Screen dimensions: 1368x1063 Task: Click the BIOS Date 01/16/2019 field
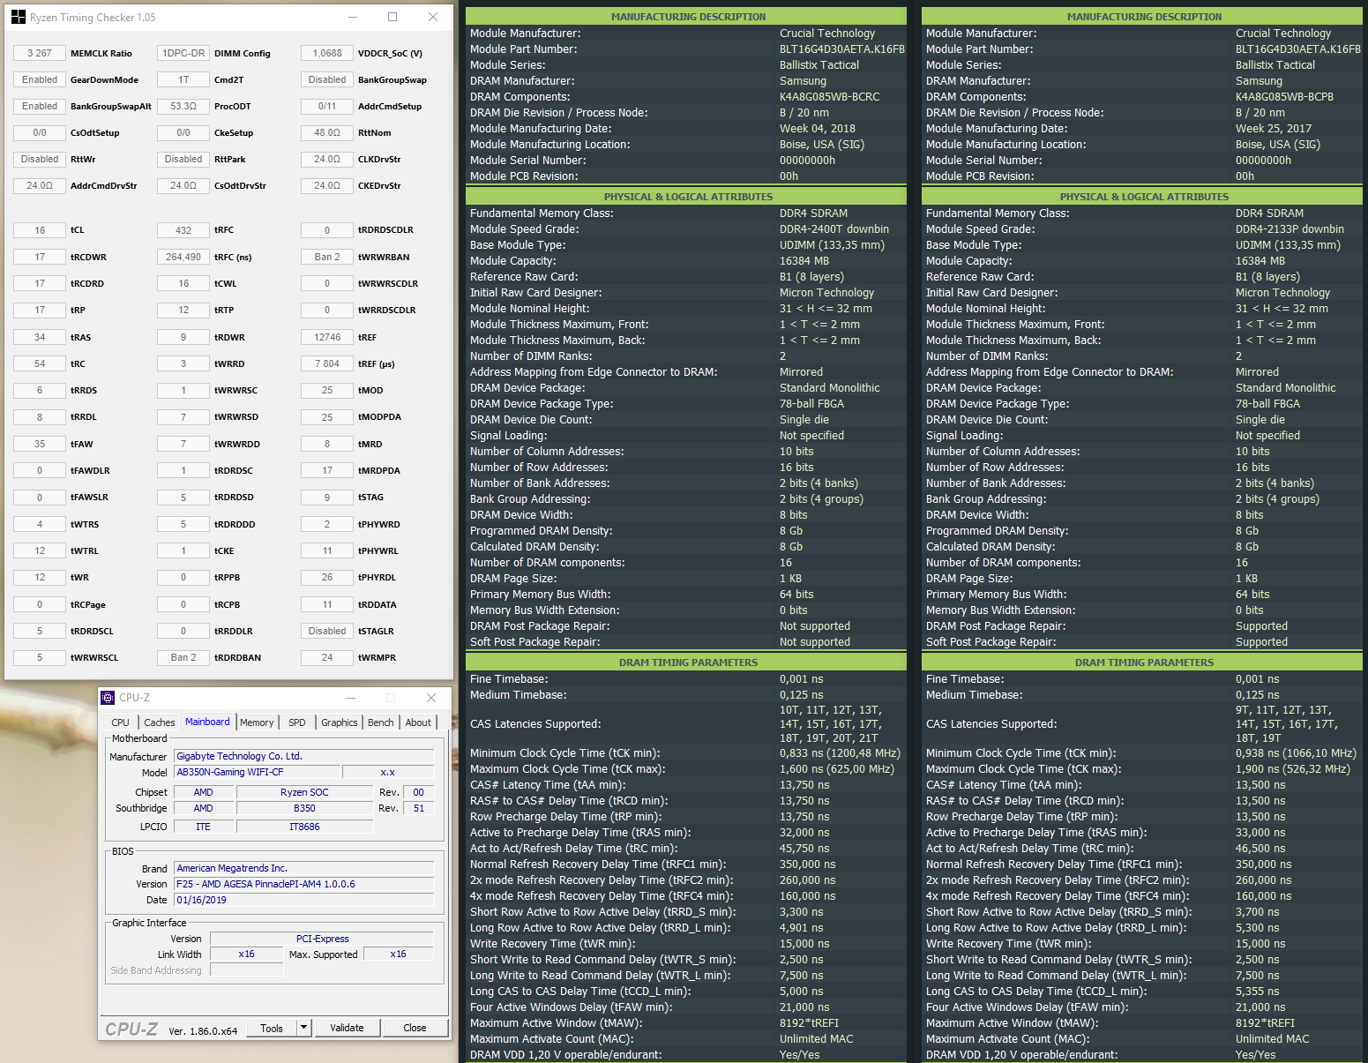tap(303, 900)
